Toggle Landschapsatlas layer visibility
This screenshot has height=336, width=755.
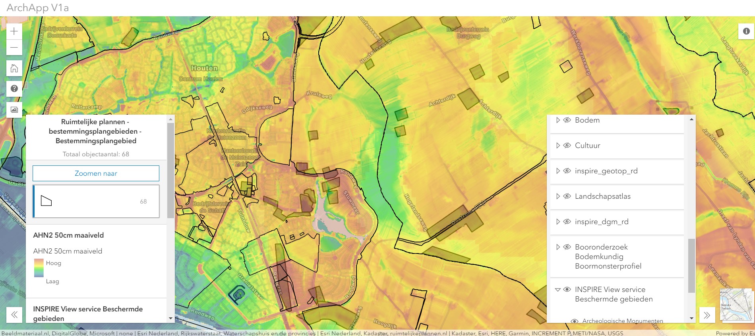point(567,196)
